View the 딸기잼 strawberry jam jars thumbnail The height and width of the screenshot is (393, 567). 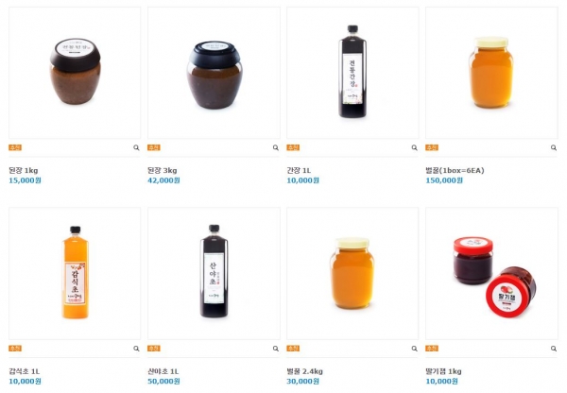click(491, 273)
